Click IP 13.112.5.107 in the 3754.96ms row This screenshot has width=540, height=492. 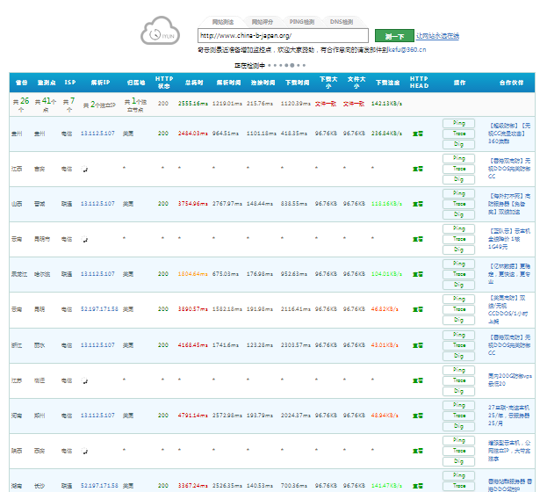pos(97,204)
